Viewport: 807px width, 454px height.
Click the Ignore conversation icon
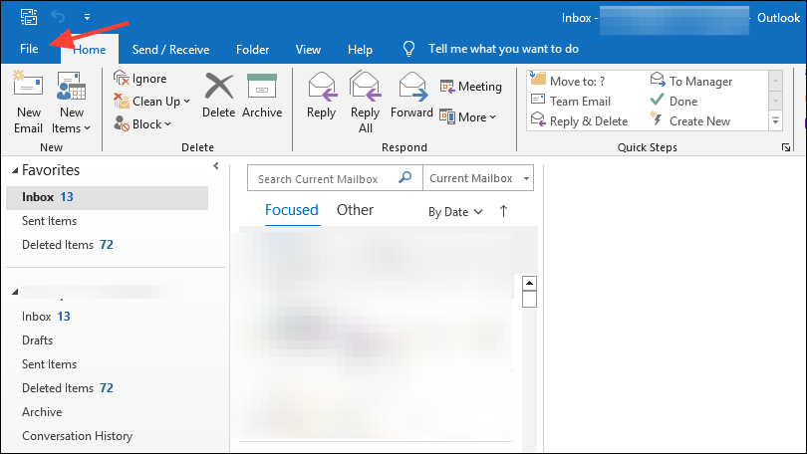121,78
